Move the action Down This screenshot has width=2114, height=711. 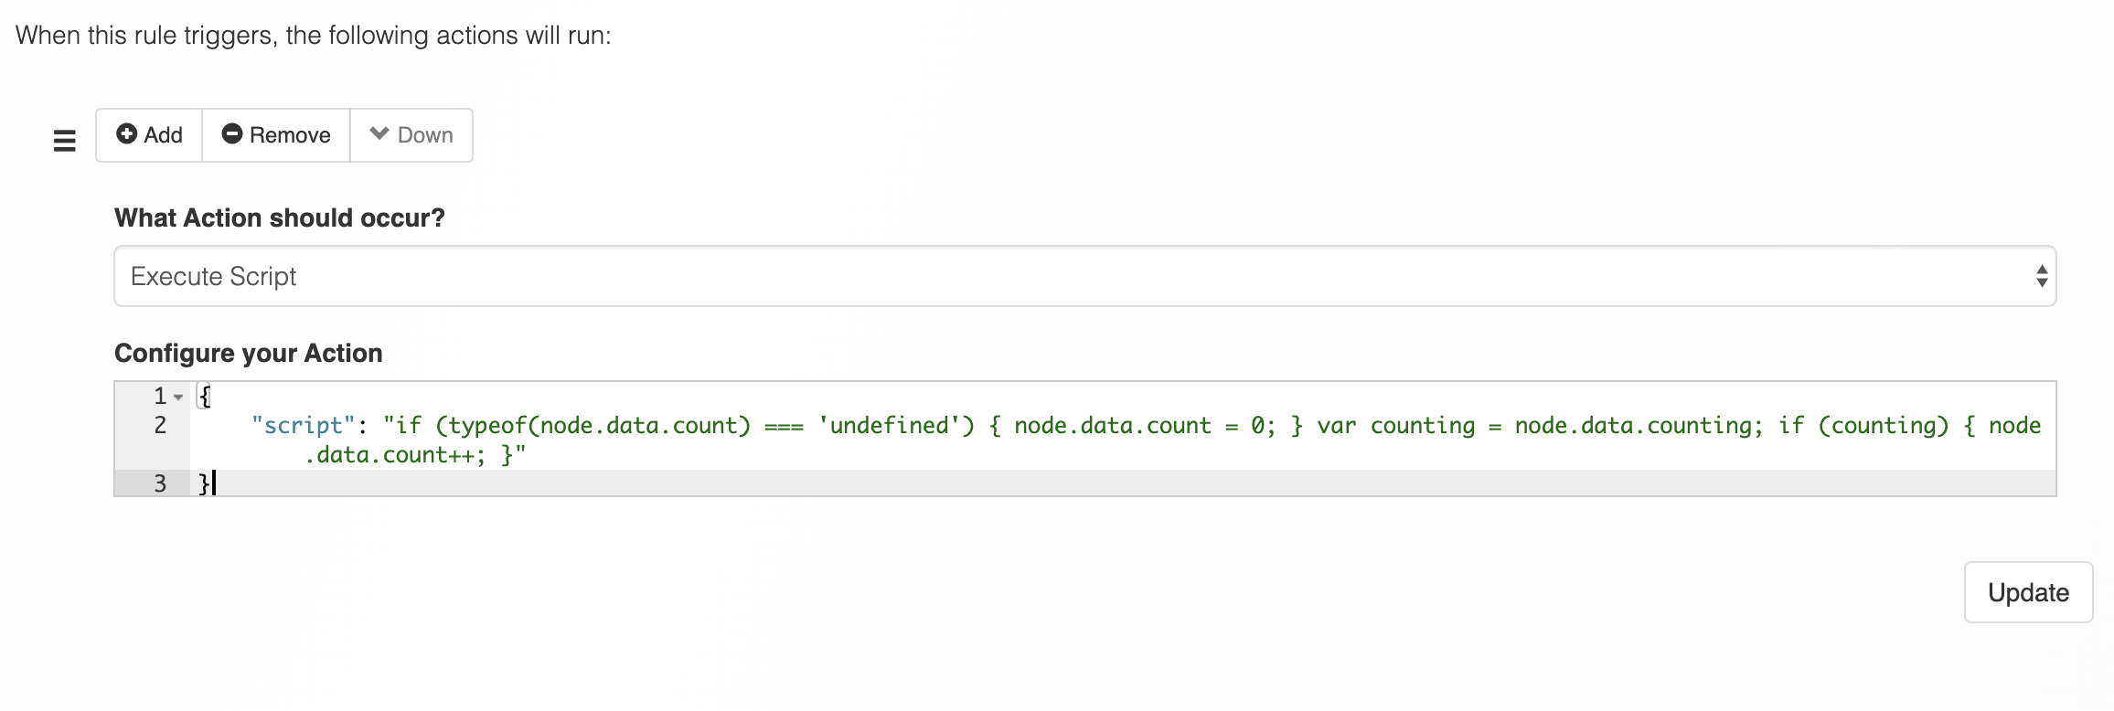click(x=411, y=135)
